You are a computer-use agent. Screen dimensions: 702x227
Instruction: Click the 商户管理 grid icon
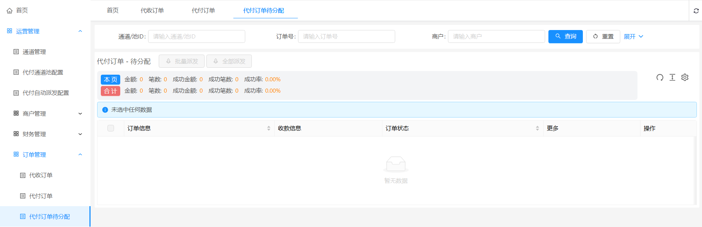(16, 113)
